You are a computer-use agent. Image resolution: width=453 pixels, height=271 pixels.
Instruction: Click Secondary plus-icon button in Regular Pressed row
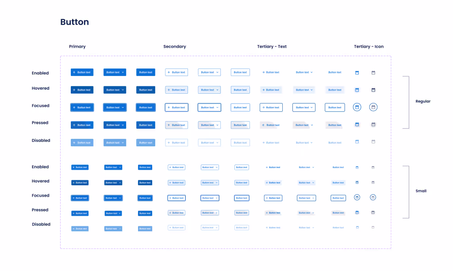177,125
